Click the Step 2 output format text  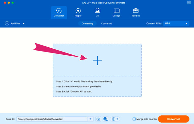[x=79, y=87]
